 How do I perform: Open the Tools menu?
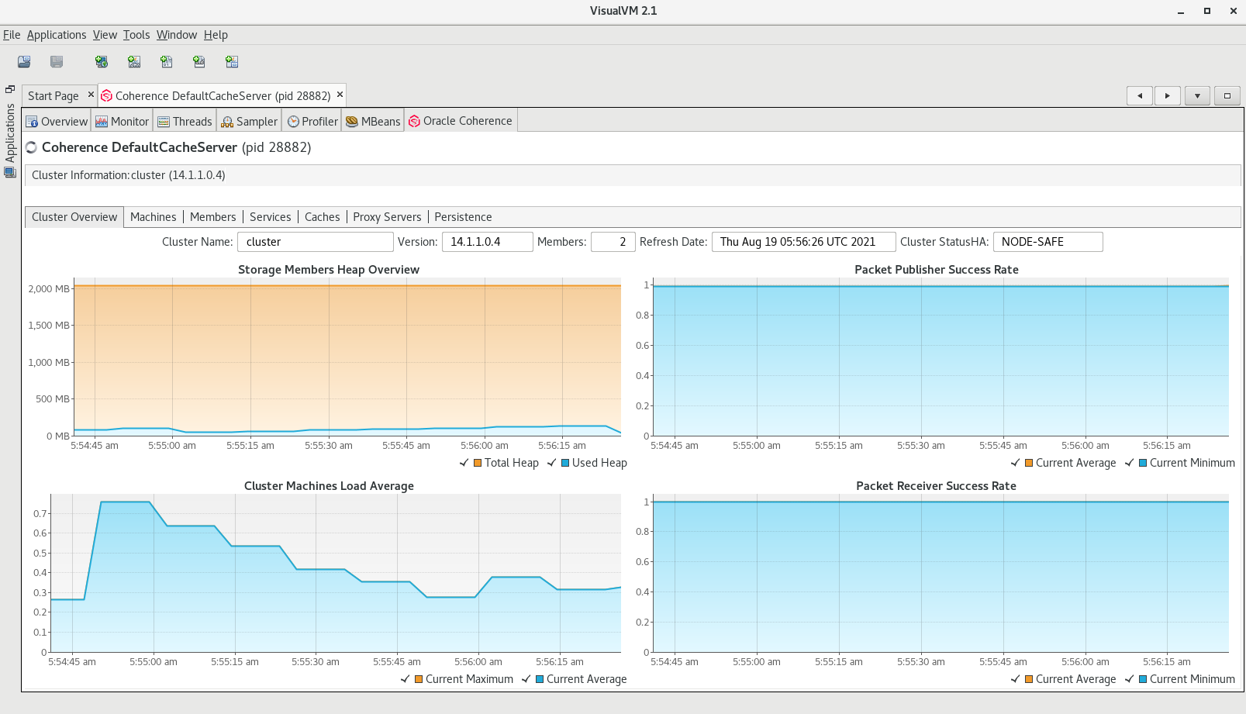point(136,35)
